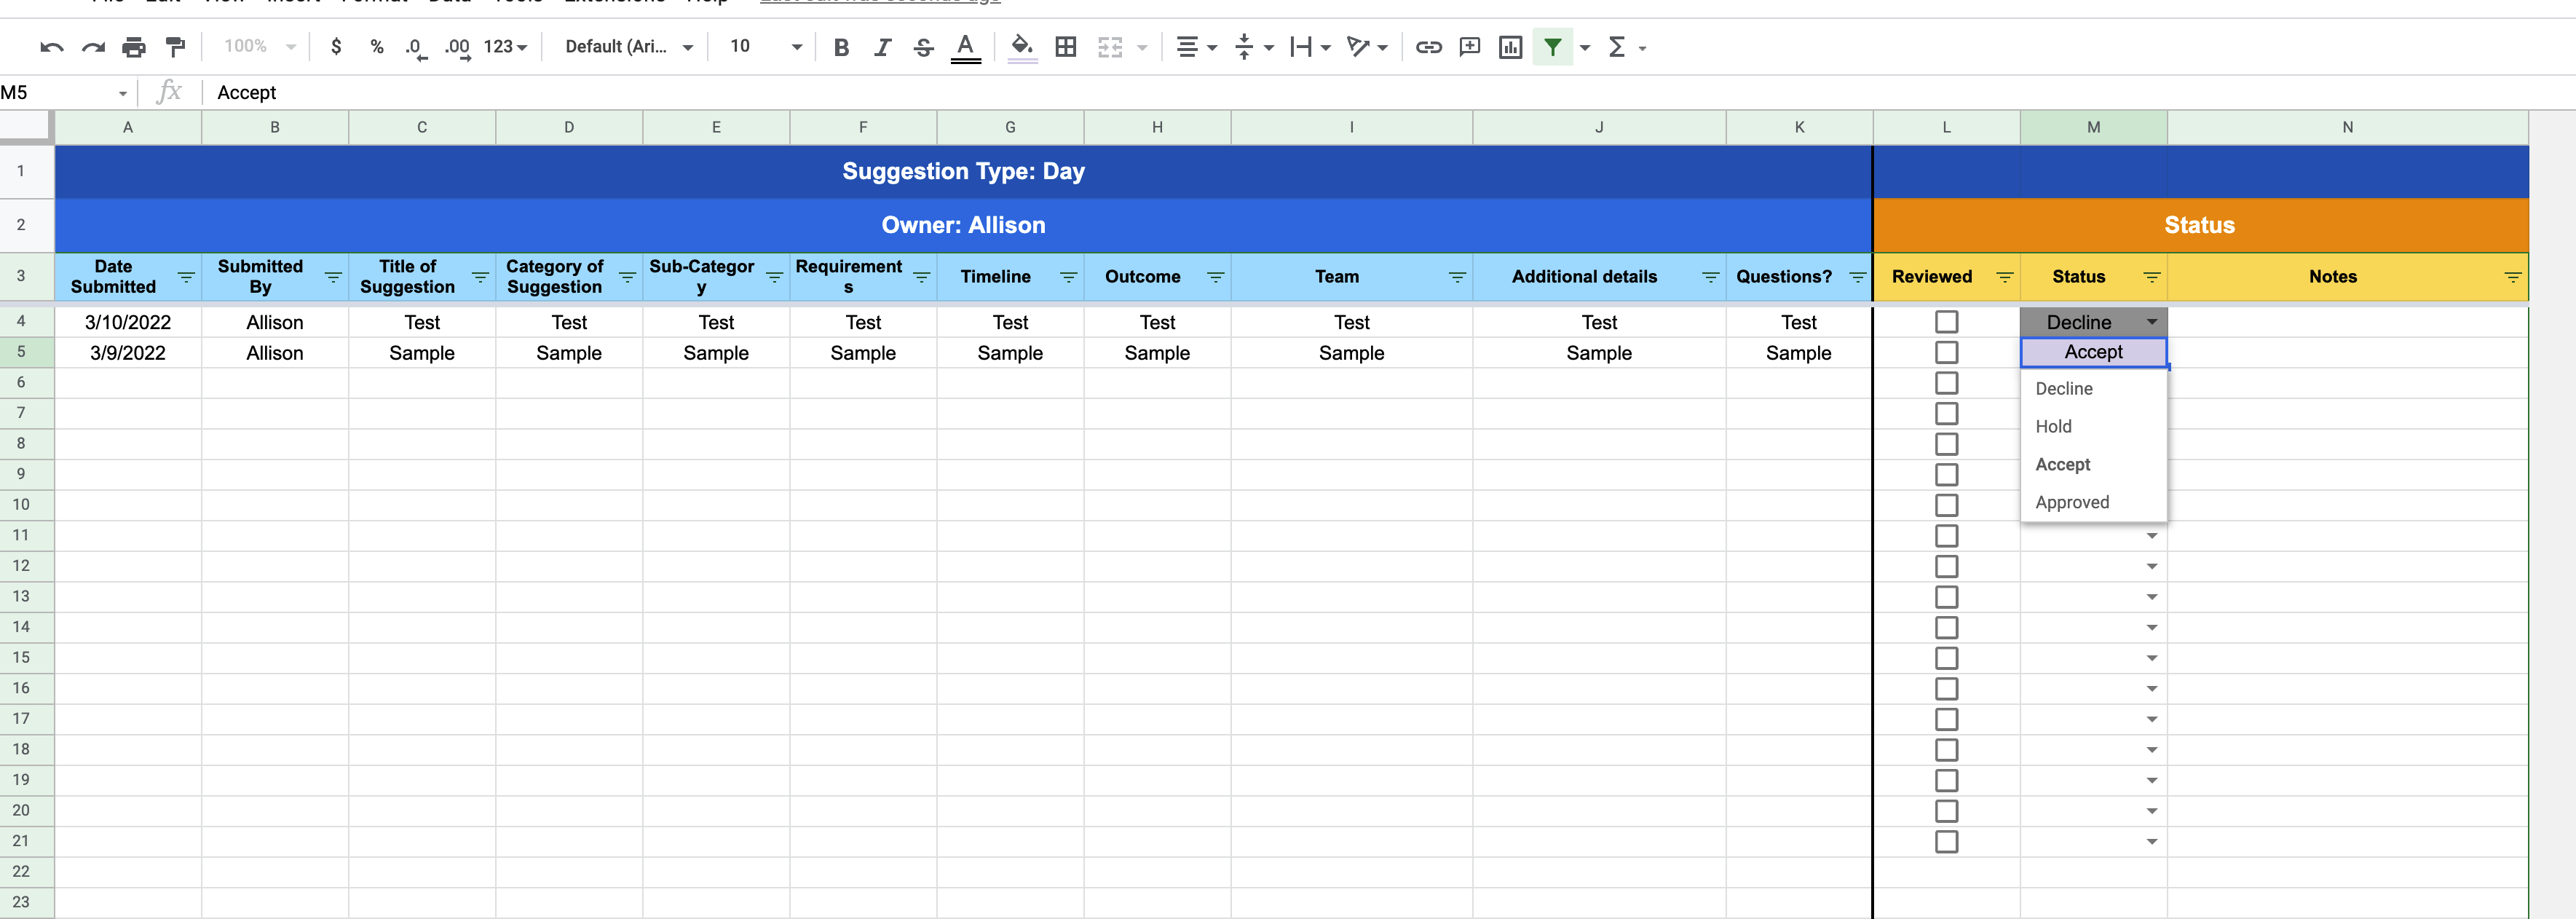Viewport: 2576px width, 919px height.
Task: Open text wrapping options
Action: pyautogui.click(x=1310, y=47)
